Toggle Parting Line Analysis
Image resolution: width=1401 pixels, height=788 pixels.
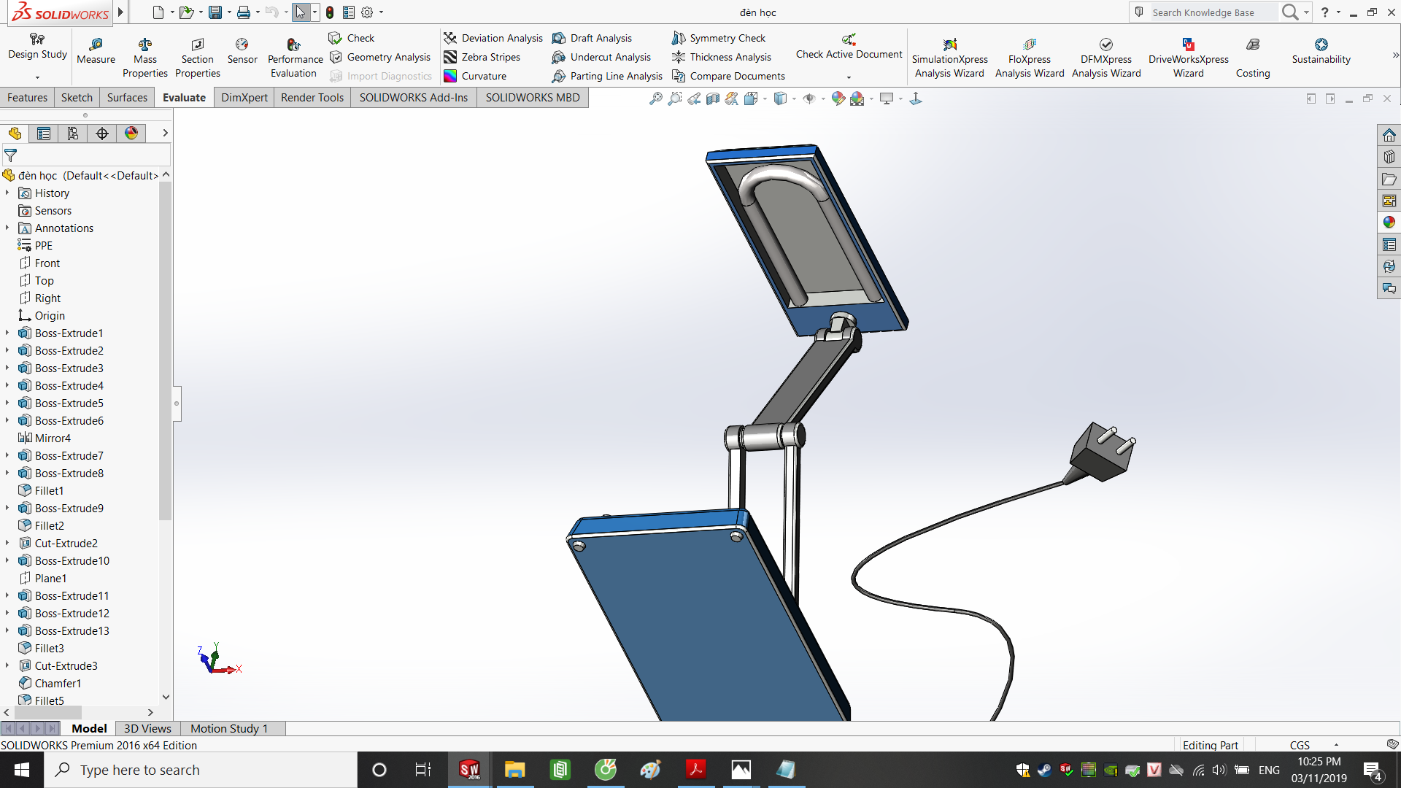[x=607, y=76]
